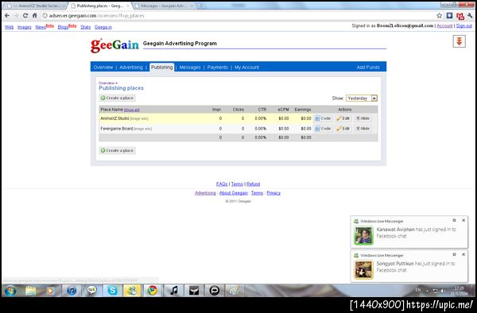Go to the Payments tab
Image resolution: width=477 pixels, height=313 pixels.
[218, 68]
